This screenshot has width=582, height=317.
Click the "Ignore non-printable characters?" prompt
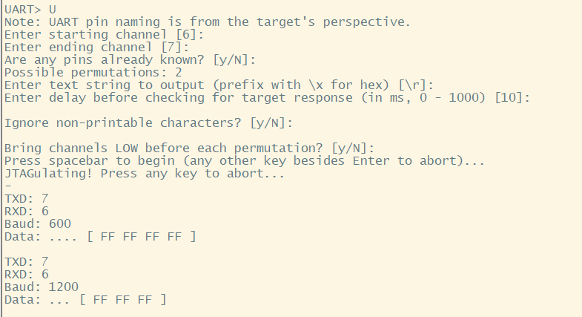coord(149,123)
